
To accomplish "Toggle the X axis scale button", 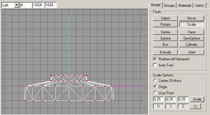I will 158,106.
